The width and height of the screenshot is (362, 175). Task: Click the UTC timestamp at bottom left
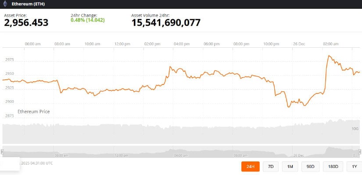coord(37,163)
